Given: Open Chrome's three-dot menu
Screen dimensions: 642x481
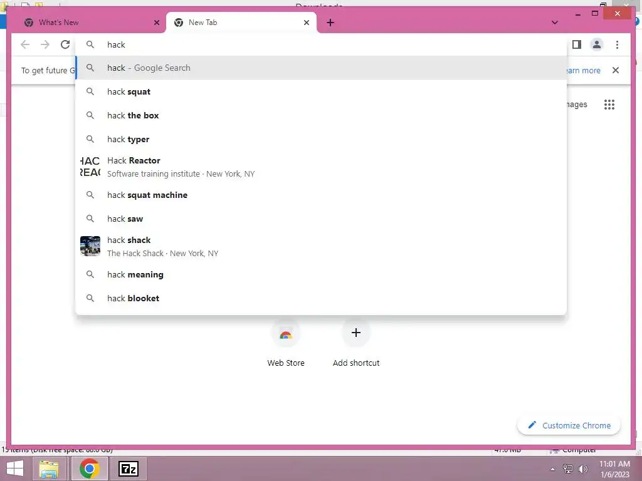Looking at the screenshot, I should pyautogui.click(x=617, y=44).
